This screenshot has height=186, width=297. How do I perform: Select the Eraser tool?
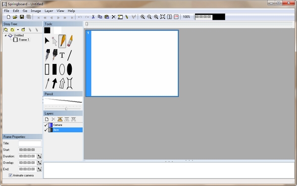tap(70, 41)
